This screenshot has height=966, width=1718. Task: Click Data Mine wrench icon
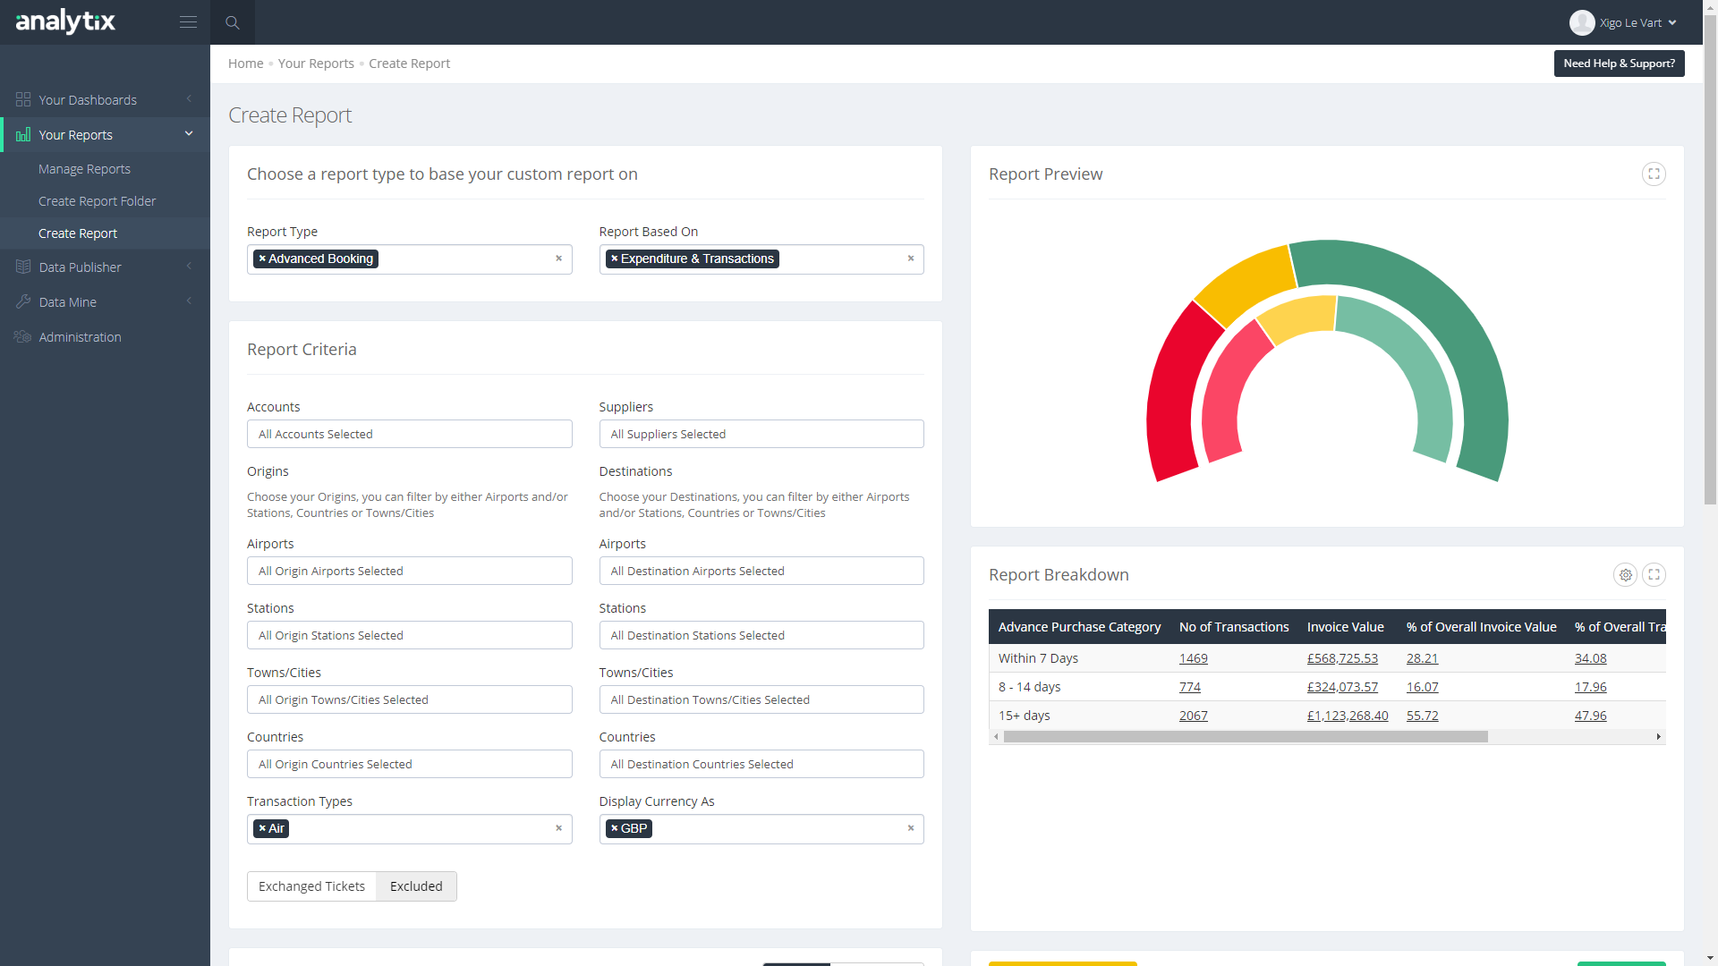23,301
